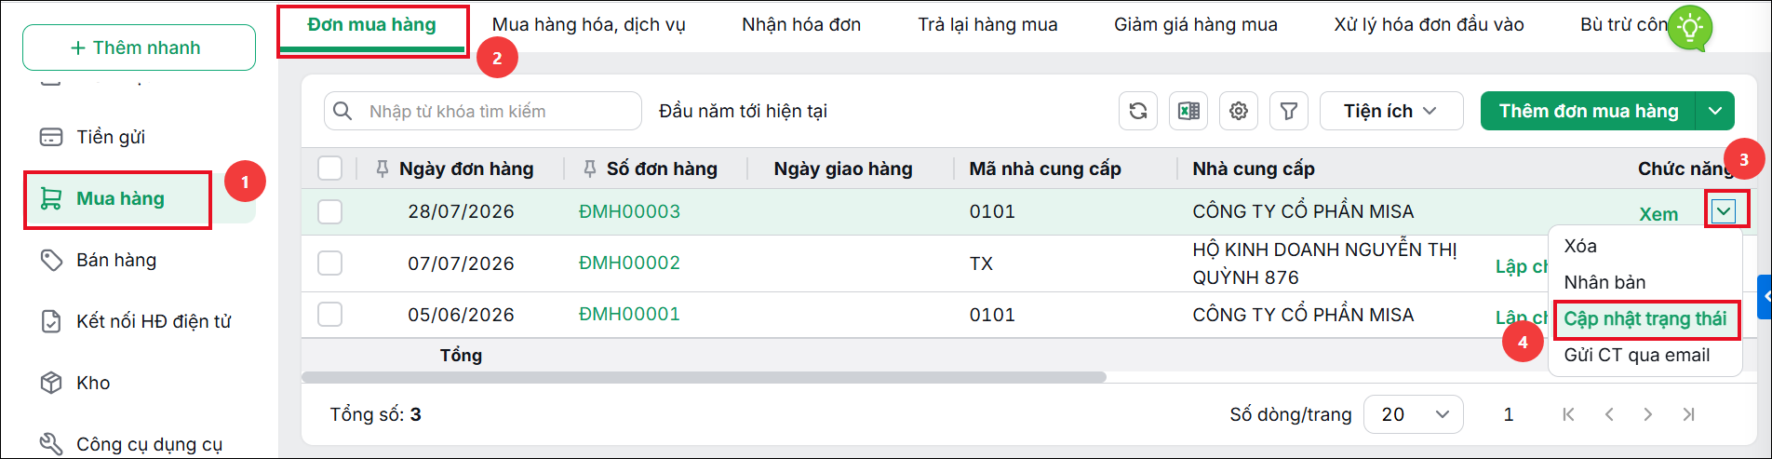1772x459 pixels.
Task: Choose Cập nhật trạng thái menu entry
Action: 1644,318
